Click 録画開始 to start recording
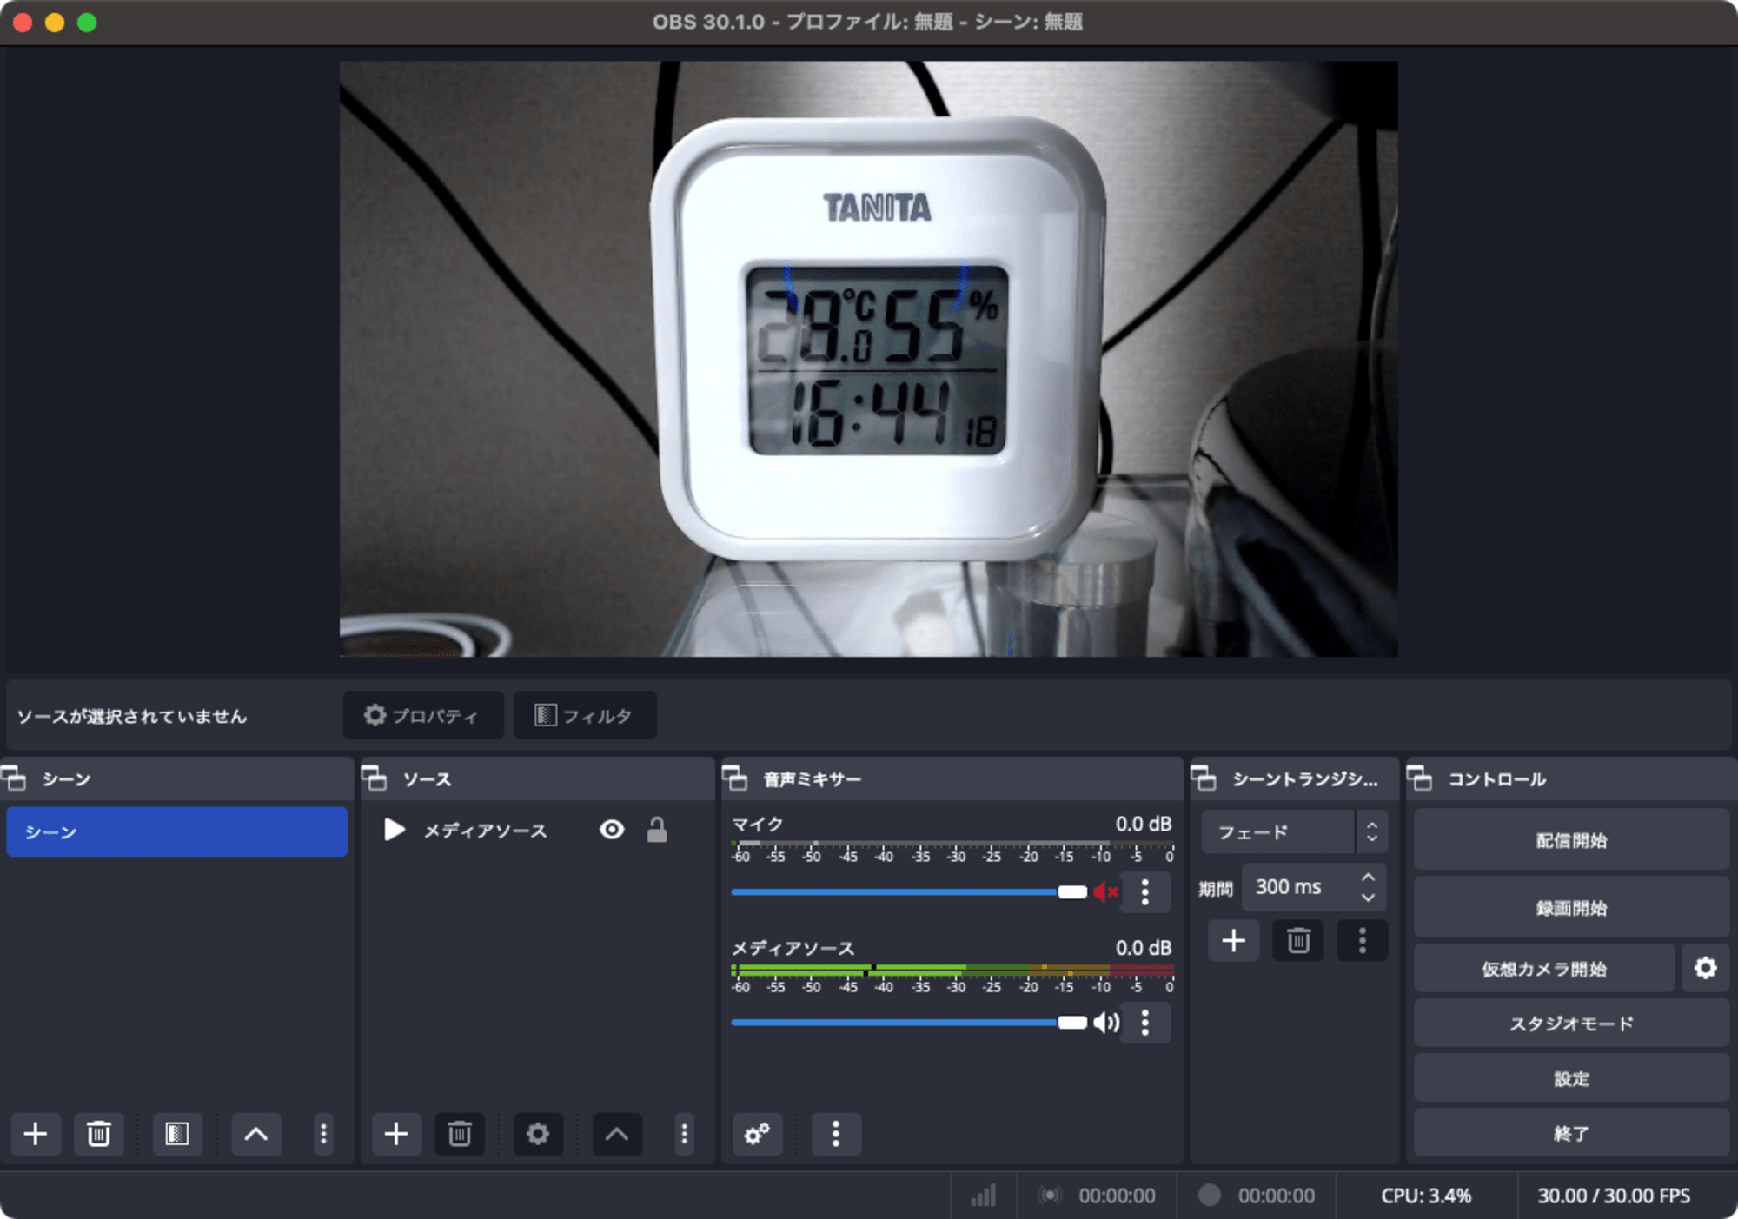 [x=1571, y=908]
